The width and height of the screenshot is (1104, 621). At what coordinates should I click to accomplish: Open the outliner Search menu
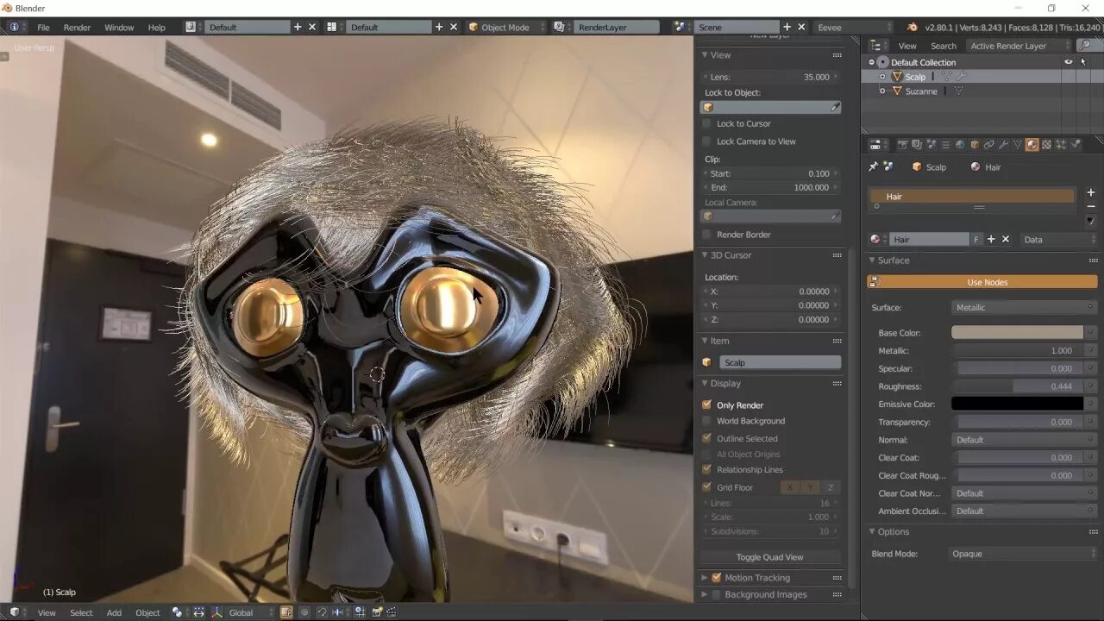(x=943, y=46)
